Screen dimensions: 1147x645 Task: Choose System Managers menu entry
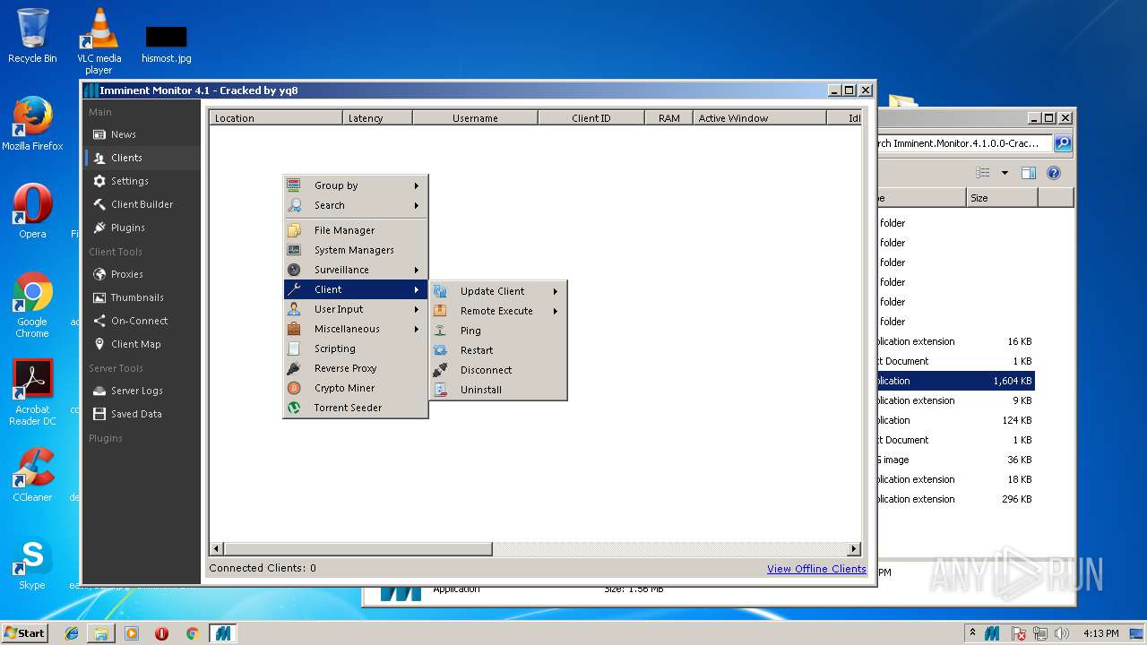[356, 250]
